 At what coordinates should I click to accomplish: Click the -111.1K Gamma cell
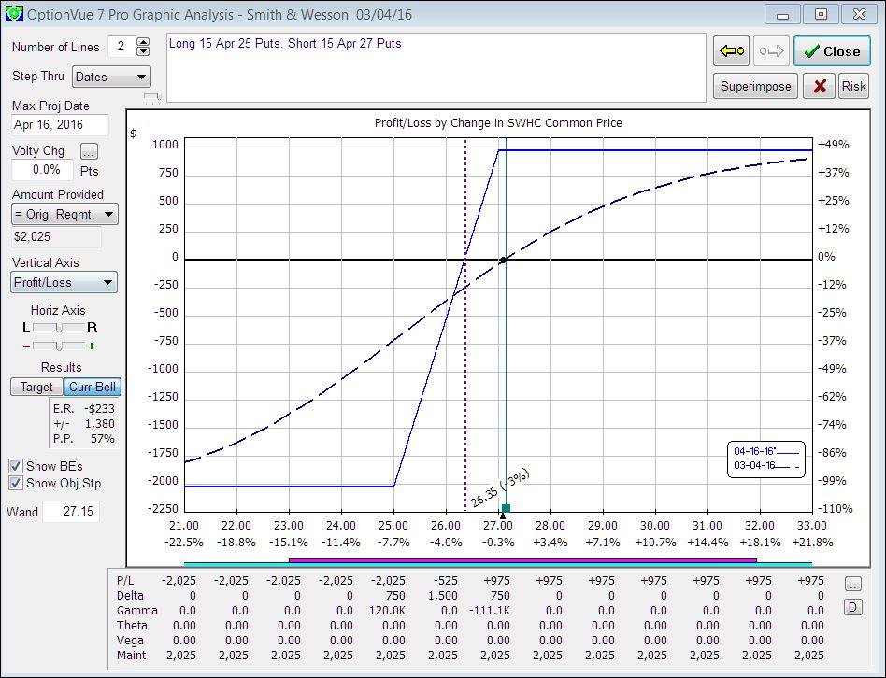[x=490, y=611]
